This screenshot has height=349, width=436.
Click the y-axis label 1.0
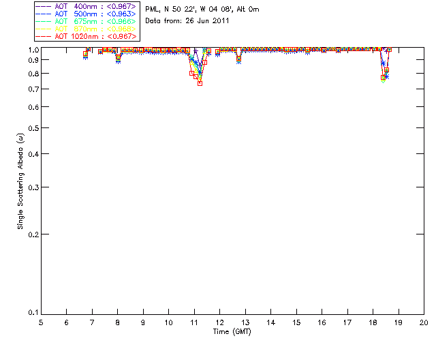click(33, 50)
